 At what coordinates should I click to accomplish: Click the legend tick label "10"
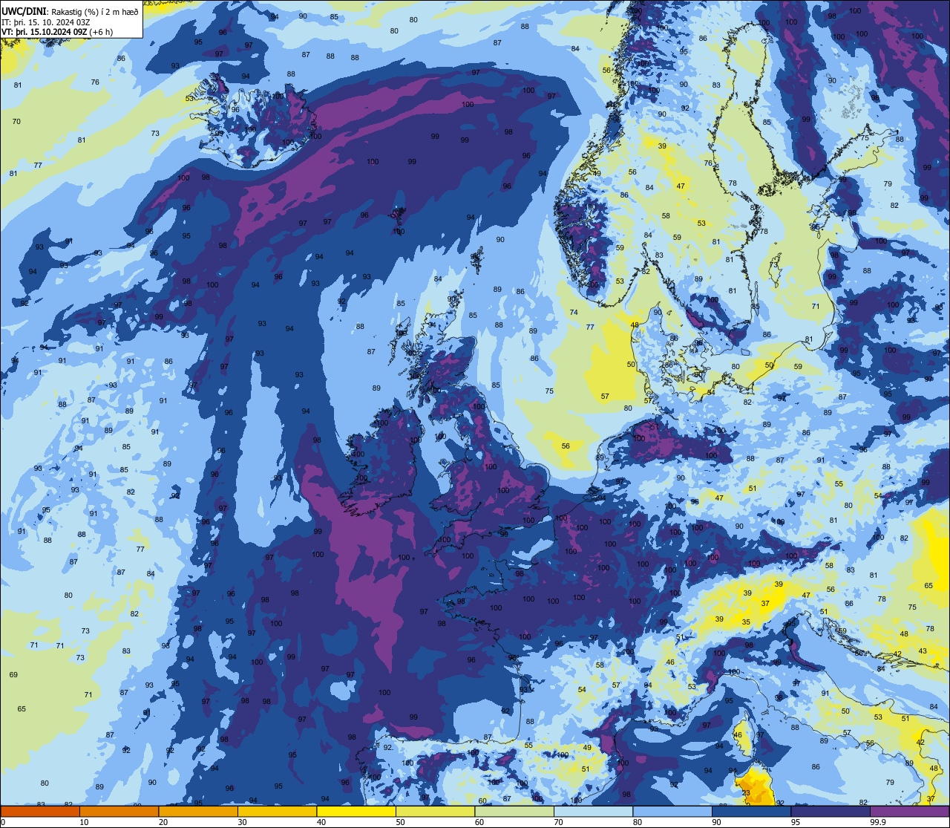coord(84,822)
